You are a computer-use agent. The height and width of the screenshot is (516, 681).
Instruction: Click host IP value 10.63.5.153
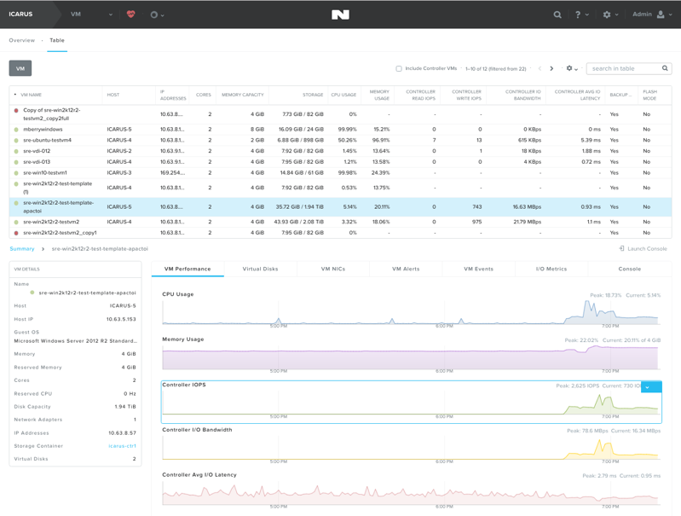(x=121, y=319)
